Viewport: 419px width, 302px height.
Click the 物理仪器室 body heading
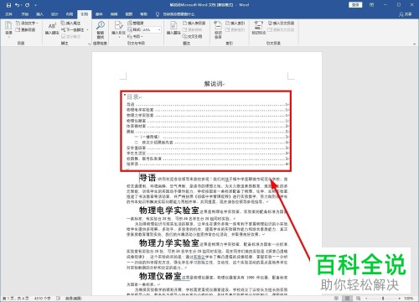[160, 276]
